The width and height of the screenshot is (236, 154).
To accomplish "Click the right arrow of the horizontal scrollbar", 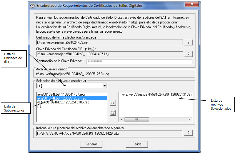I will pyautogui.click(x=190, y=119).
